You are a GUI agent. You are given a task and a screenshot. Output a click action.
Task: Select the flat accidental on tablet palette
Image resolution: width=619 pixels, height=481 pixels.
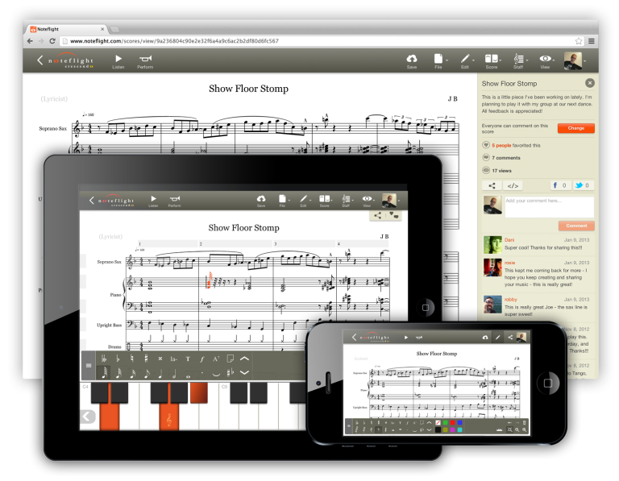(x=118, y=359)
